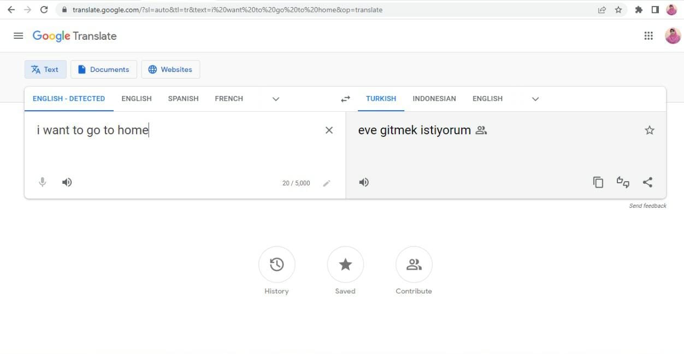
Task: Click the community verified icon
Action: (481, 130)
